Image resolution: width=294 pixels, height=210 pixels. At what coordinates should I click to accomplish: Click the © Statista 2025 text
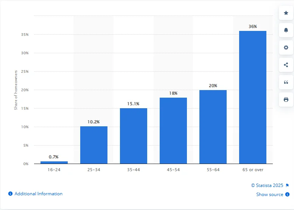click(267, 185)
